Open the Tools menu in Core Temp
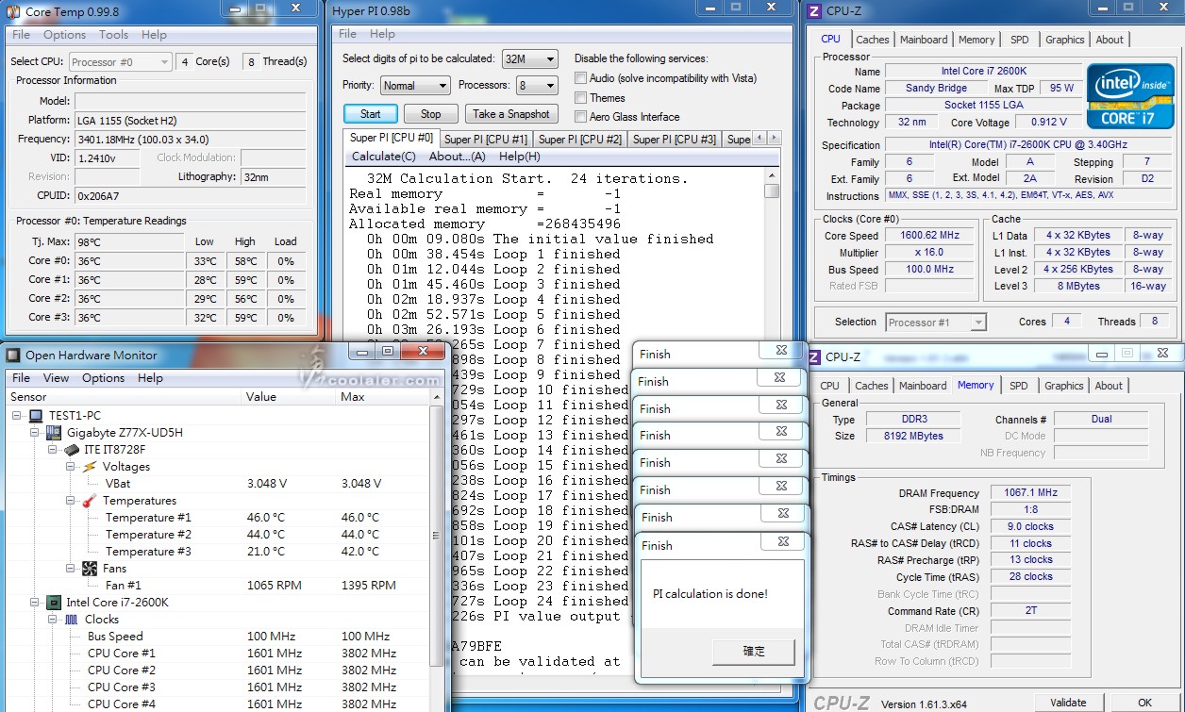Screen dimensions: 1185x712 [x=113, y=35]
